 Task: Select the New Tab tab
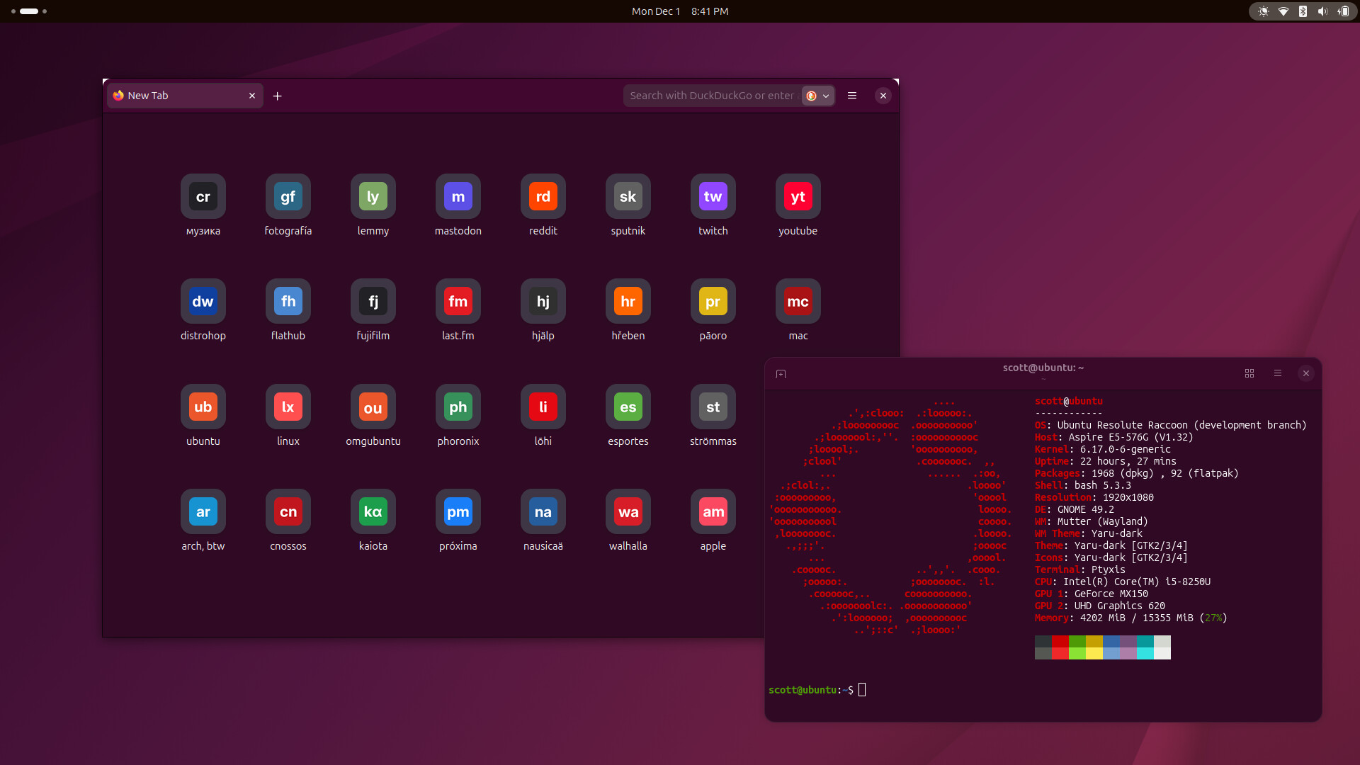[x=177, y=96]
